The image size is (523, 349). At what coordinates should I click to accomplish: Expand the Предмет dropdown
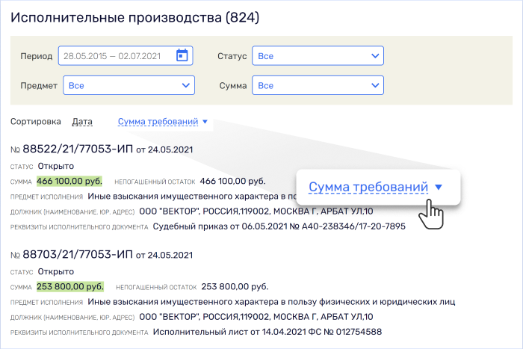pos(129,85)
